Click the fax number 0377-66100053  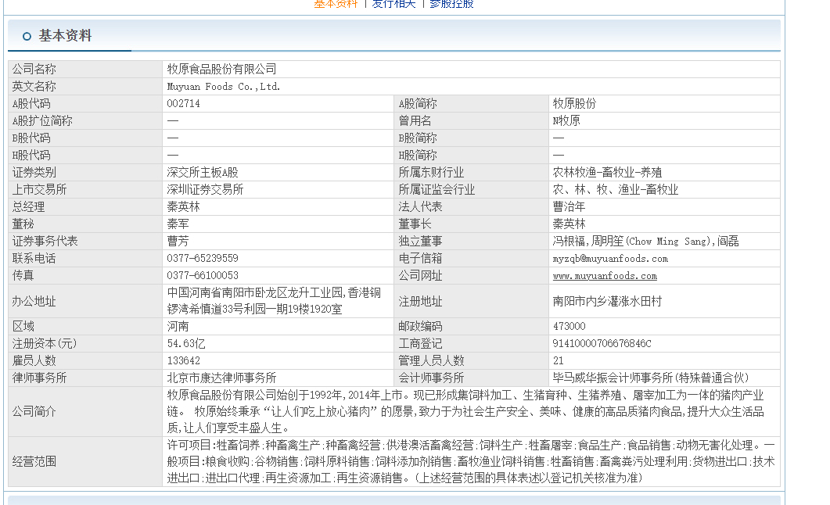coord(203,275)
